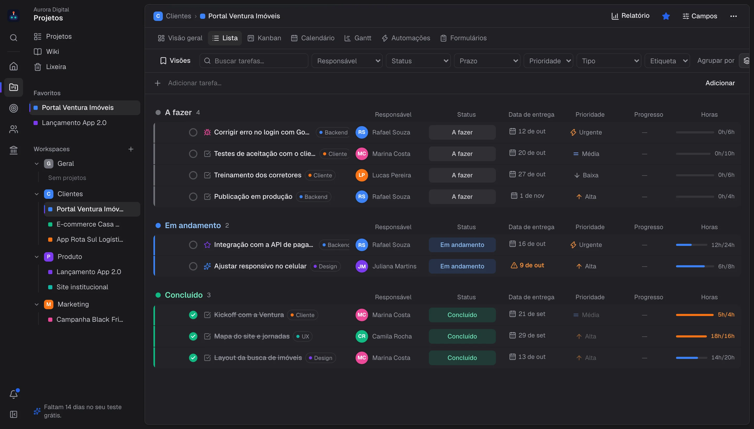Image resolution: width=754 pixels, height=429 pixels.
Task: Switch to the Kanban view tab
Action: (264, 38)
